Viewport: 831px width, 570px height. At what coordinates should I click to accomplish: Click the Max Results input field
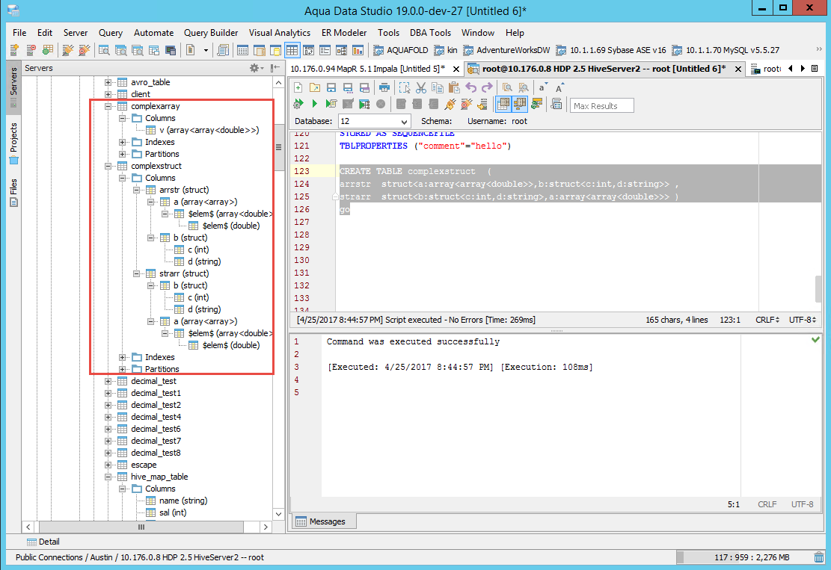tap(601, 106)
